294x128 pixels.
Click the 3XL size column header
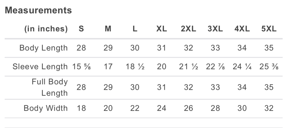215,29
